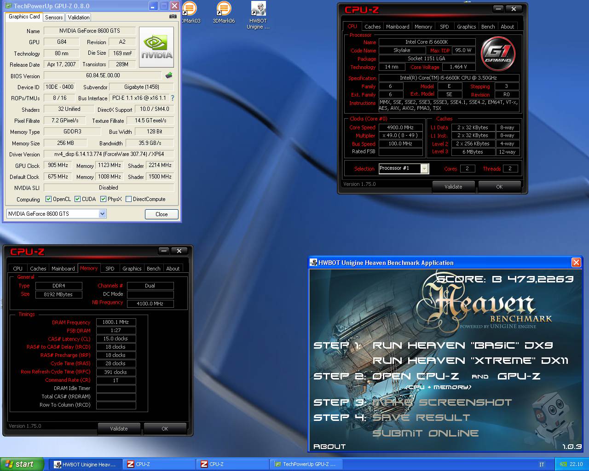This screenshot has width=589, height=471.
Task: Open the 3DMark03 desktop shortcut
Action: tap(190, 12)
